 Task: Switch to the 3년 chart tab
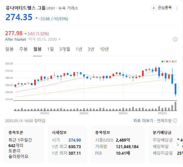(91, 49)
